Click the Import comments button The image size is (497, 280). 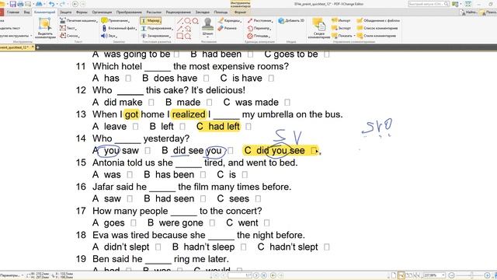click(341, 21)
